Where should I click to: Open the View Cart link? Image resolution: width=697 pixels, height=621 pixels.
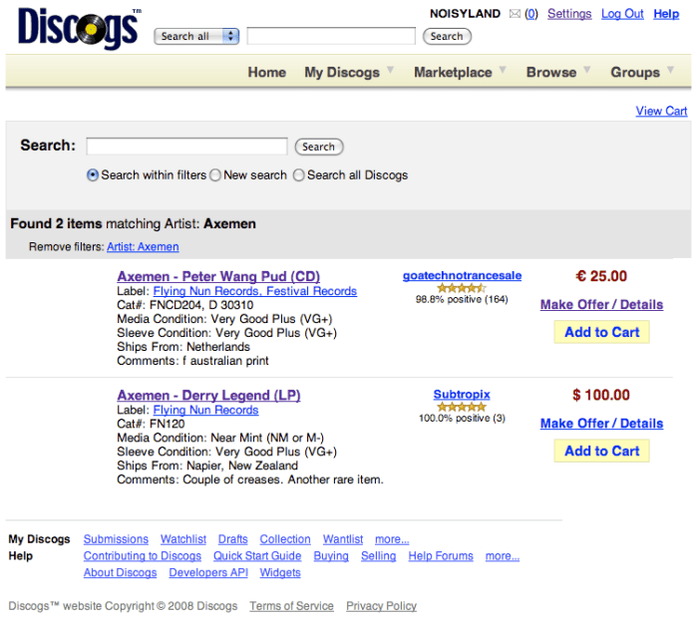pos(661,111)
